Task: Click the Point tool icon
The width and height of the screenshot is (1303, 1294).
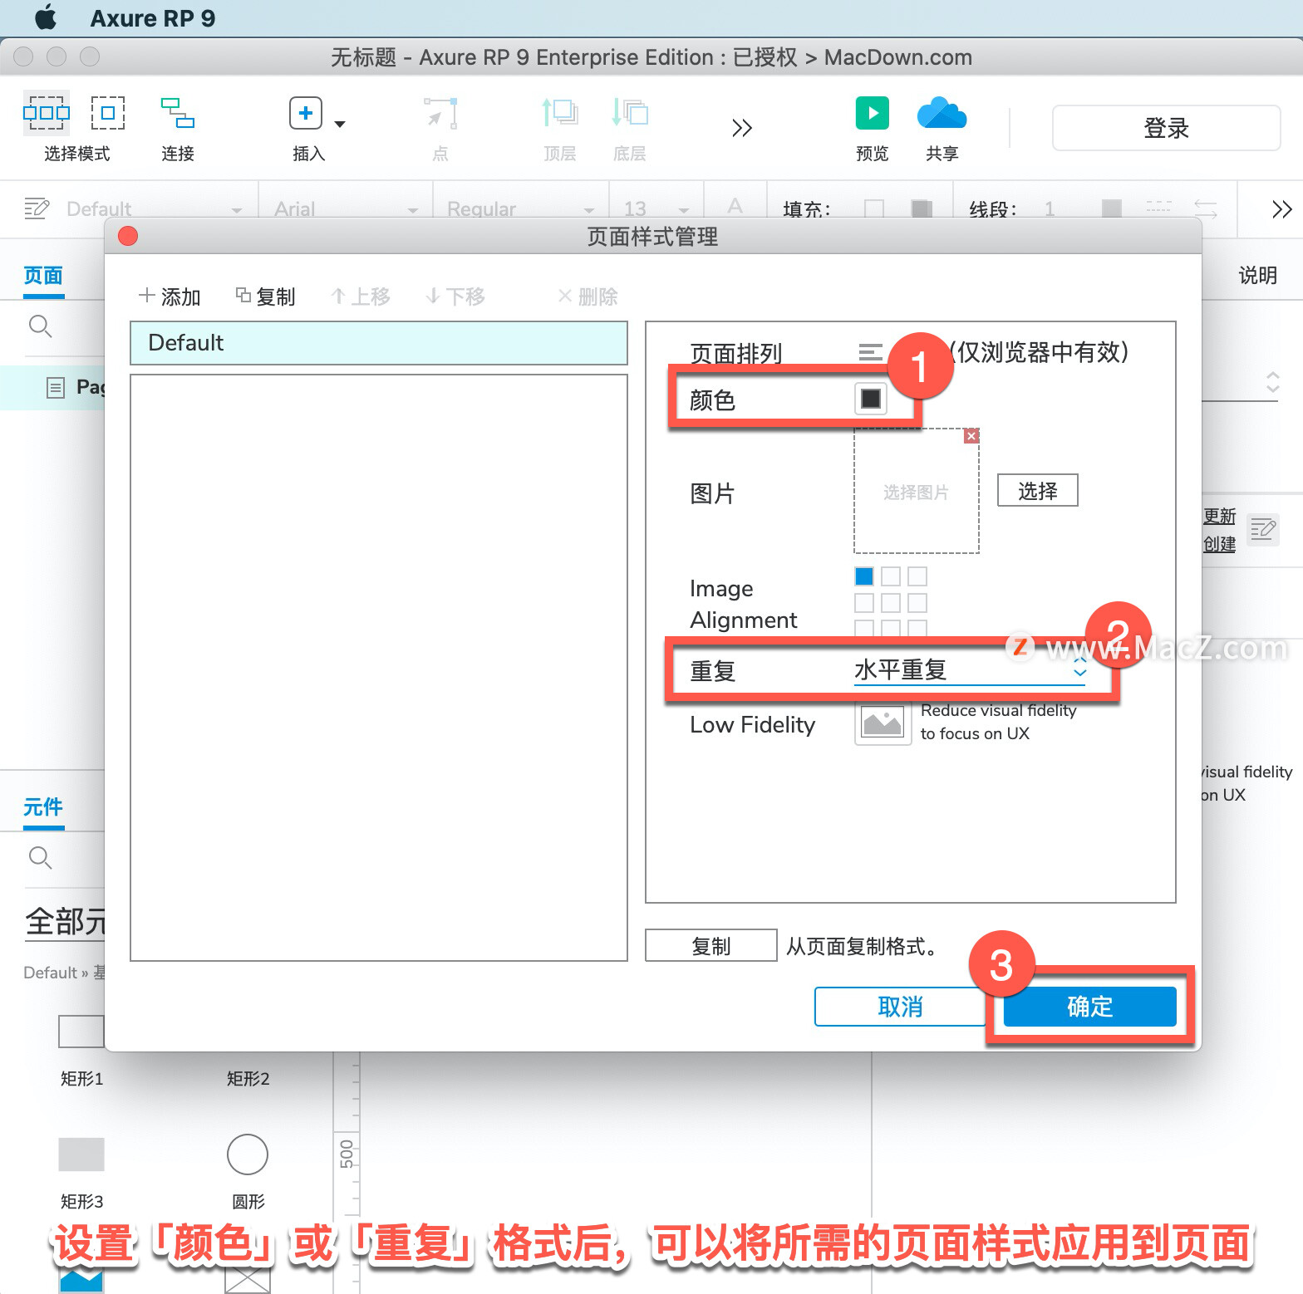Action: coord(440,113)
